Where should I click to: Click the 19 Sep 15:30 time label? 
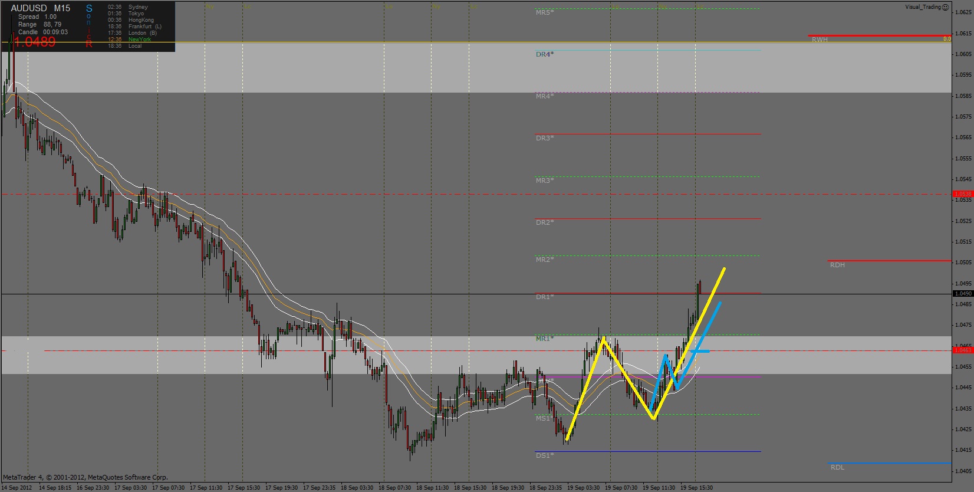(696, 488)
